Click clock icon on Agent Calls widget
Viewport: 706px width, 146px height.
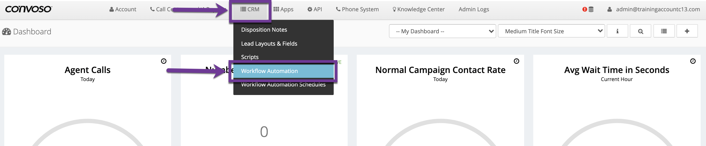[164, 61]
